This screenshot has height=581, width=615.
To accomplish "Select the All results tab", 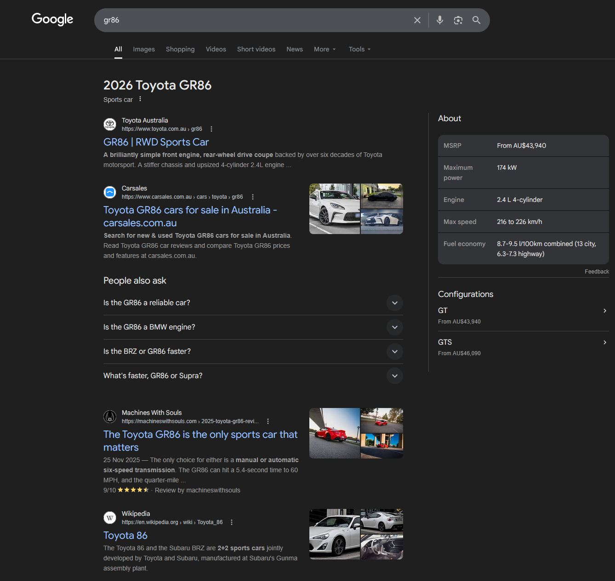I will tap(118, 49).
